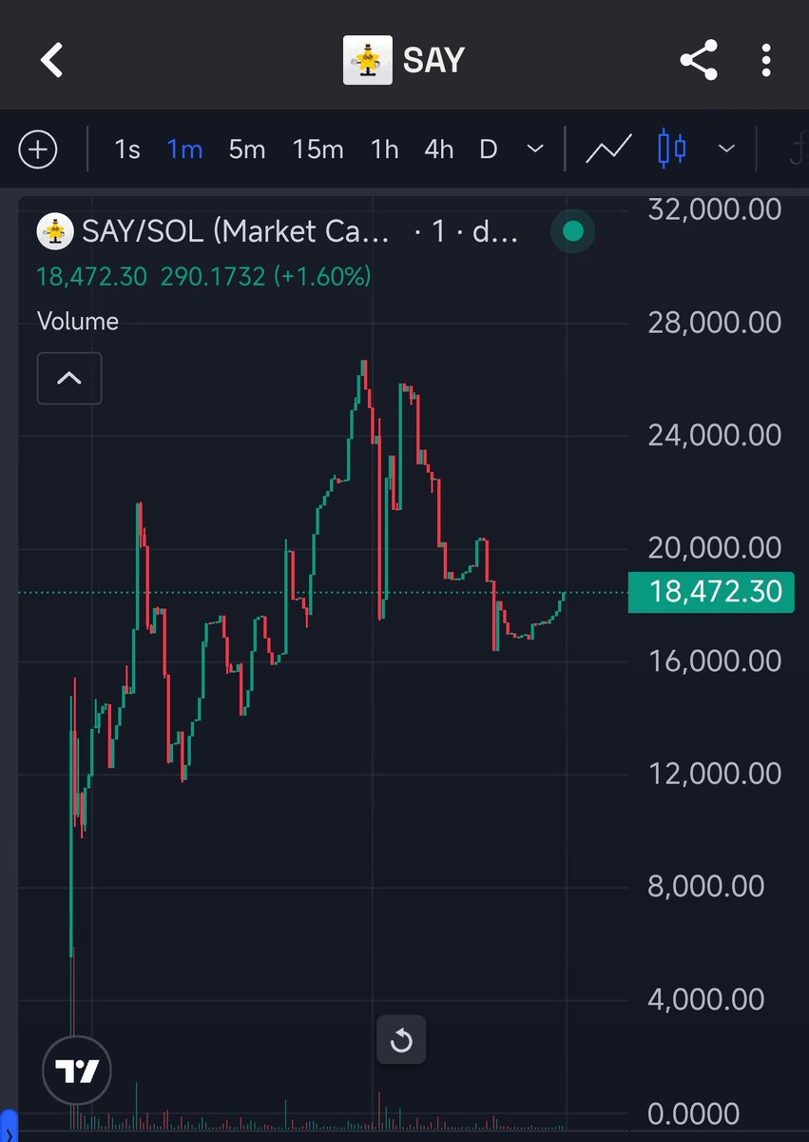Screen dimensions: 809x1142
Task: Select the 5m timeframe
Action: click(246, 149)
